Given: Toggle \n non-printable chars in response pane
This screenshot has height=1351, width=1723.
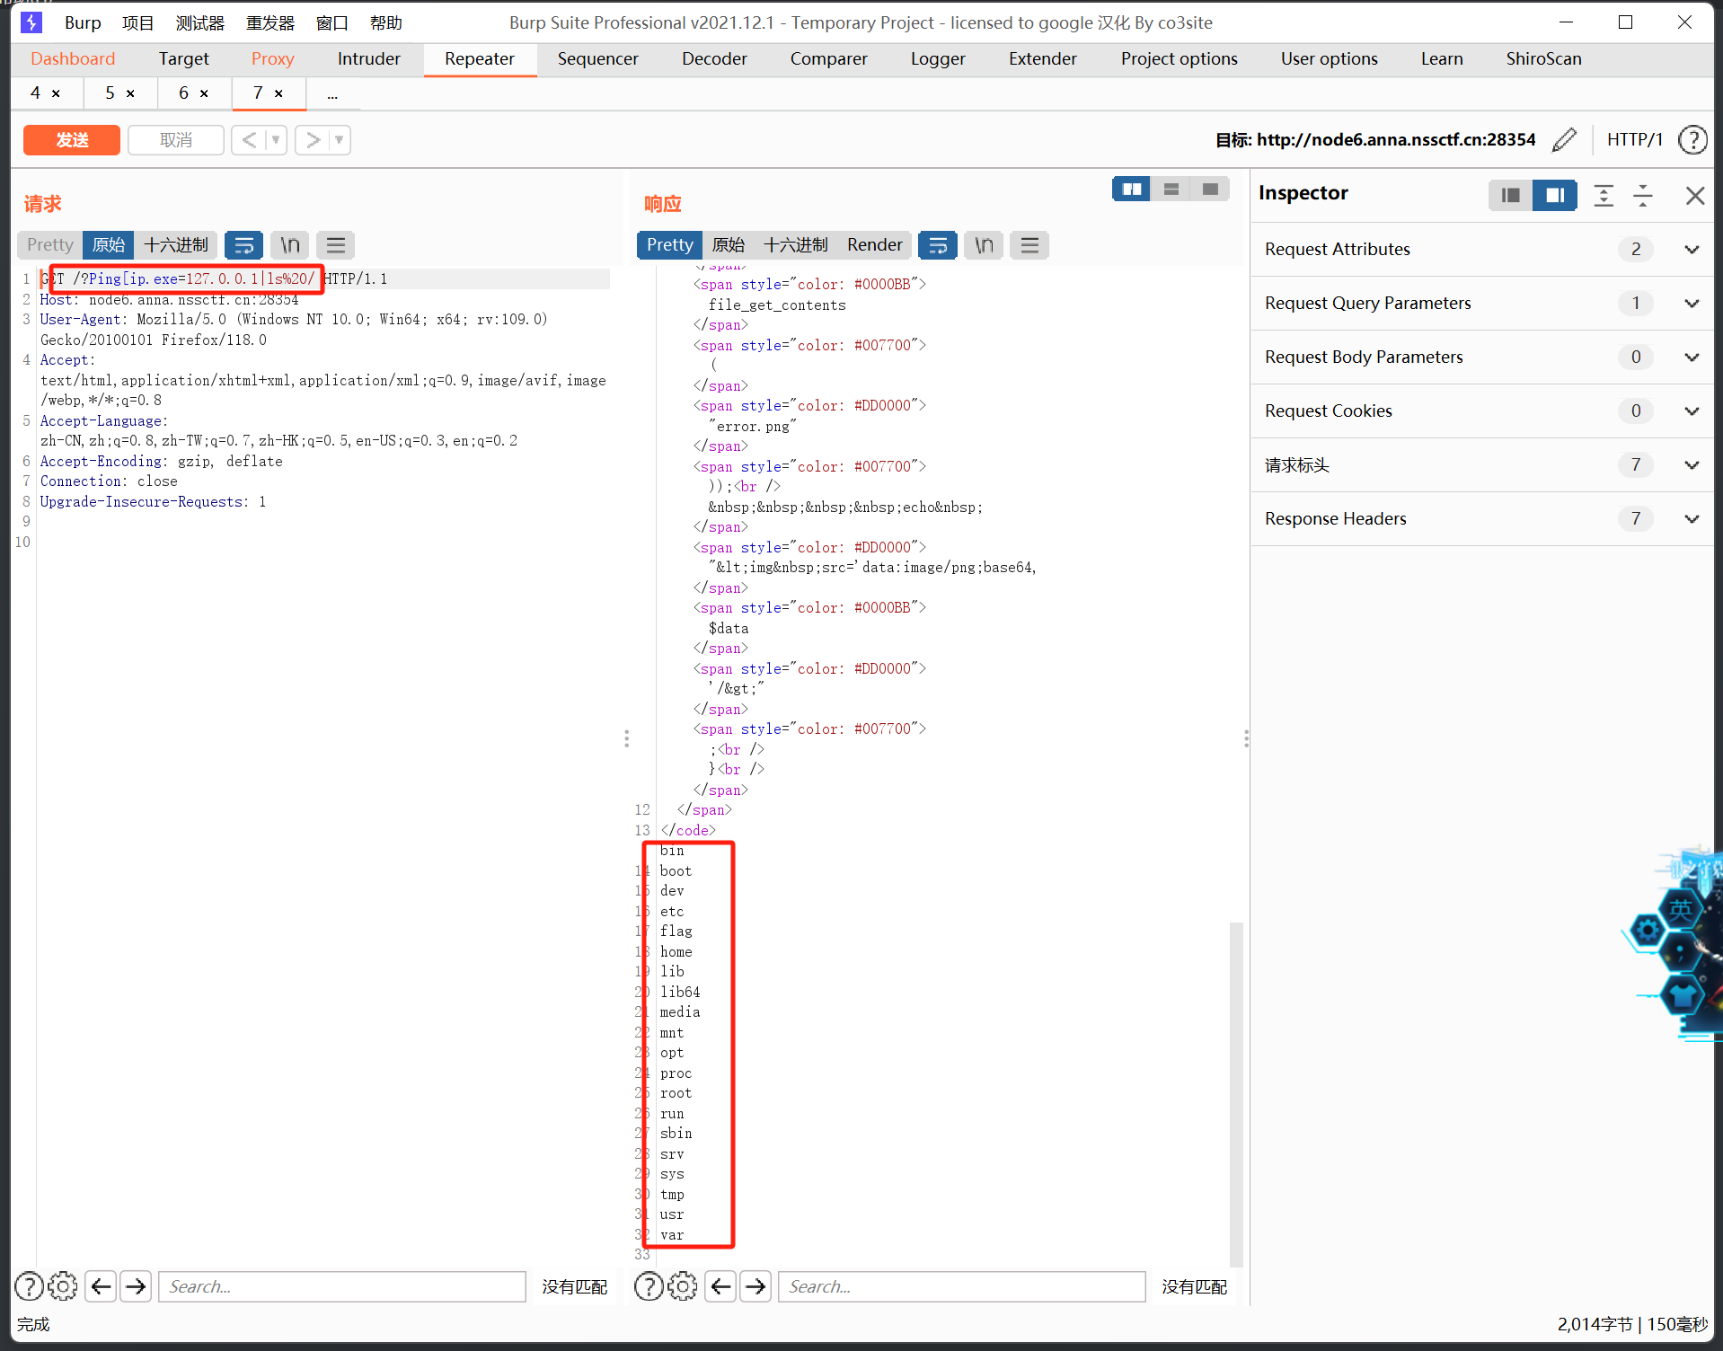Looking at the screenshot, I should pos(984,244).
